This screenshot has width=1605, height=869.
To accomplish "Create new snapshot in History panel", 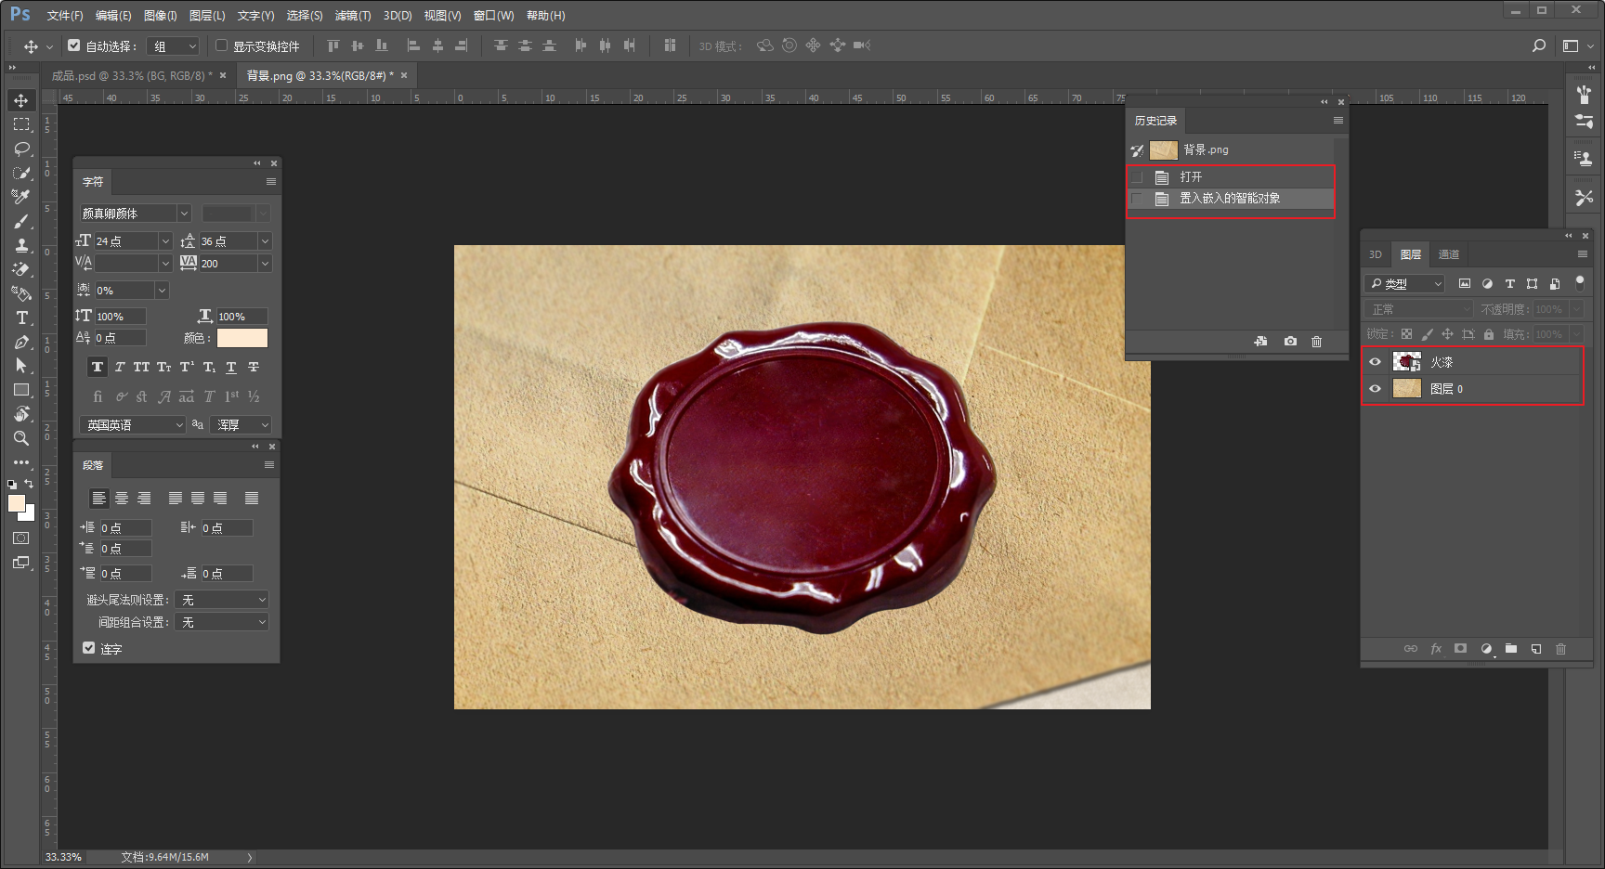I will 1290,342.
